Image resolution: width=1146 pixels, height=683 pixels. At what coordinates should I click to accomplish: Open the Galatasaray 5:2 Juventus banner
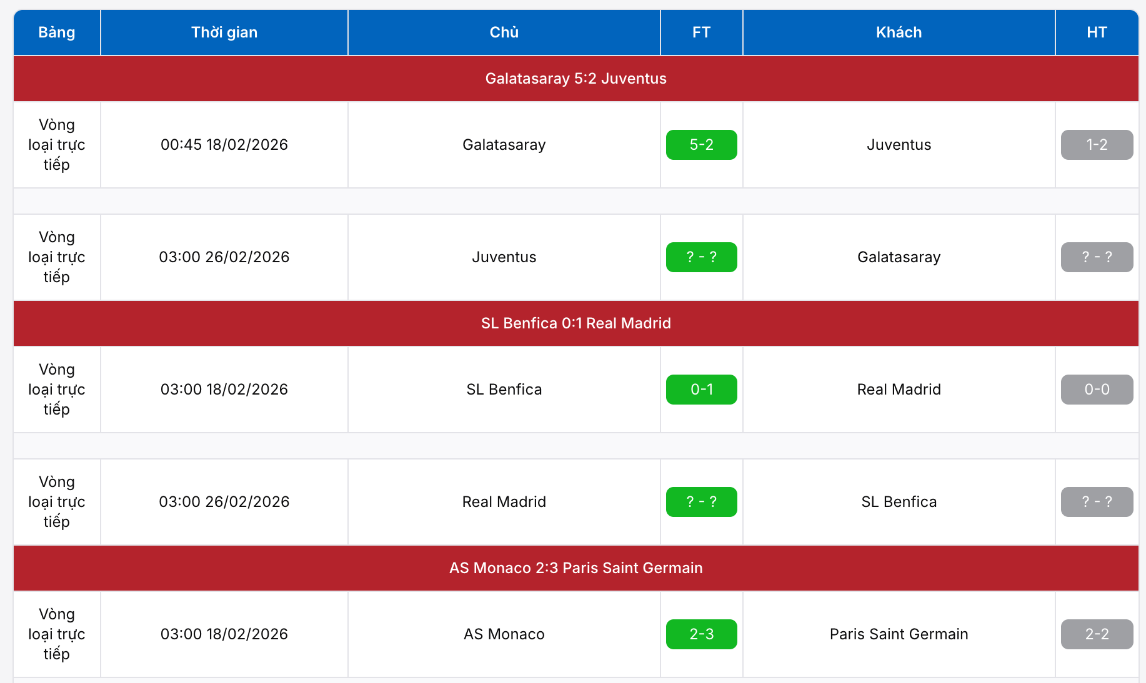pos(575,79)
